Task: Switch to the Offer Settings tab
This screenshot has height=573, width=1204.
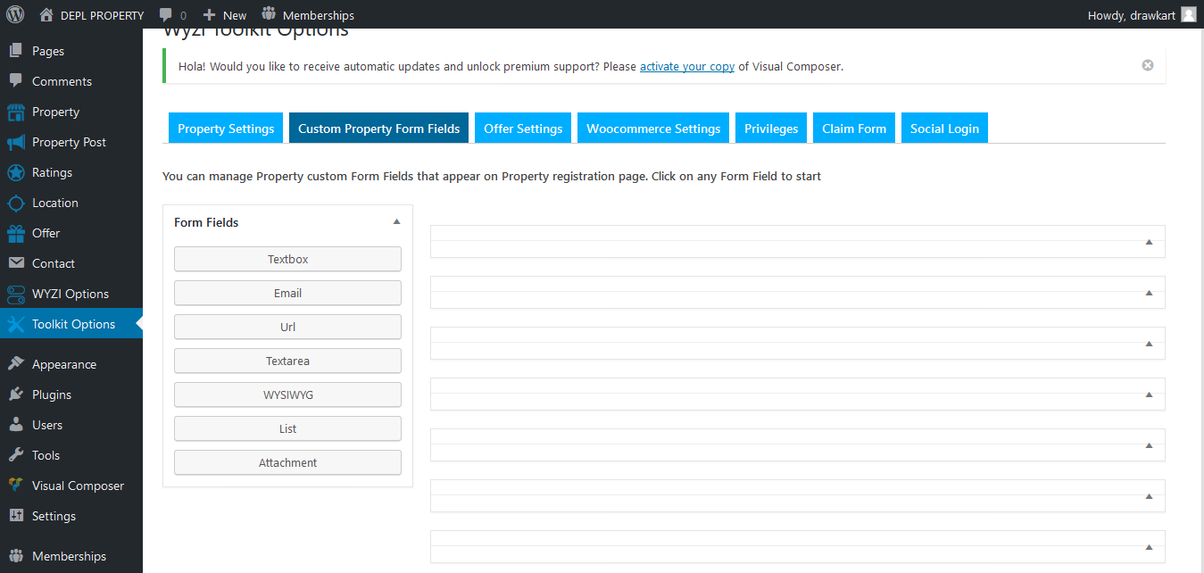Action: [522, 128]
